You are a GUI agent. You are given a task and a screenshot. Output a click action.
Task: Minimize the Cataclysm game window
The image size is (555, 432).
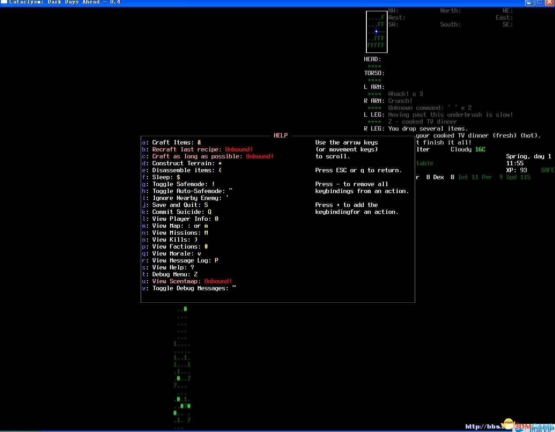[529, 2]
